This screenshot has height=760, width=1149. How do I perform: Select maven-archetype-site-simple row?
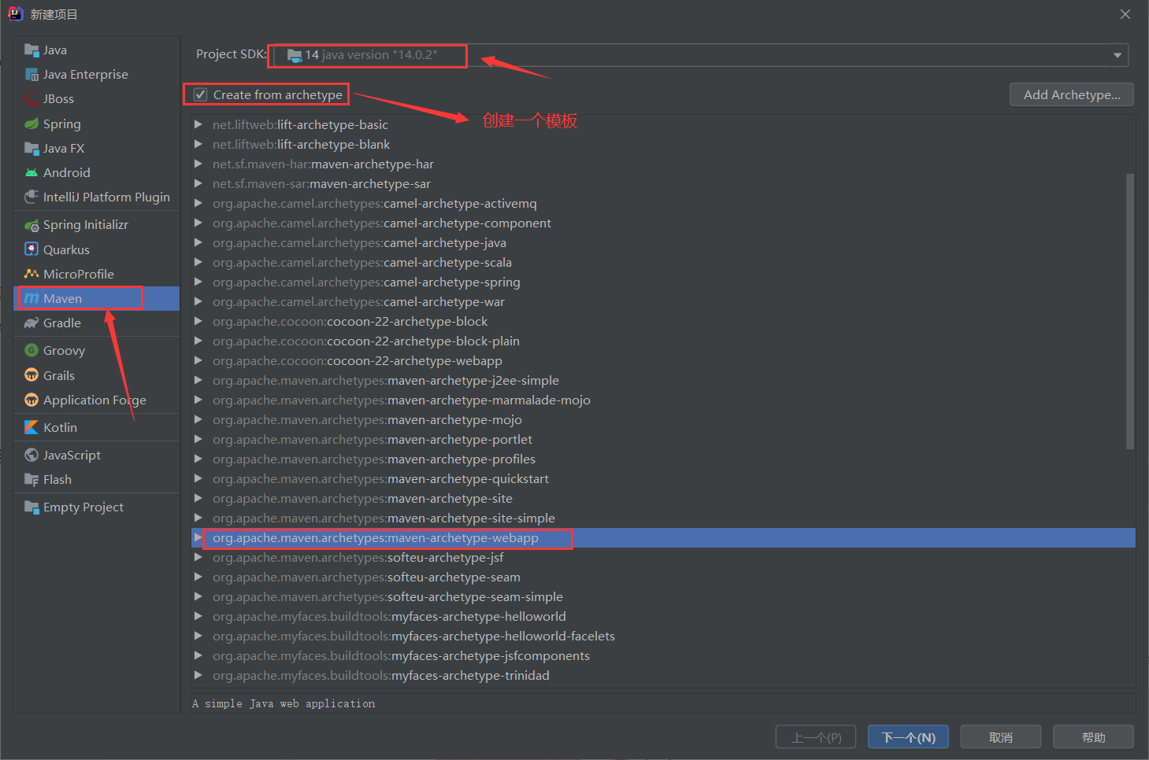tap(663, 518)
